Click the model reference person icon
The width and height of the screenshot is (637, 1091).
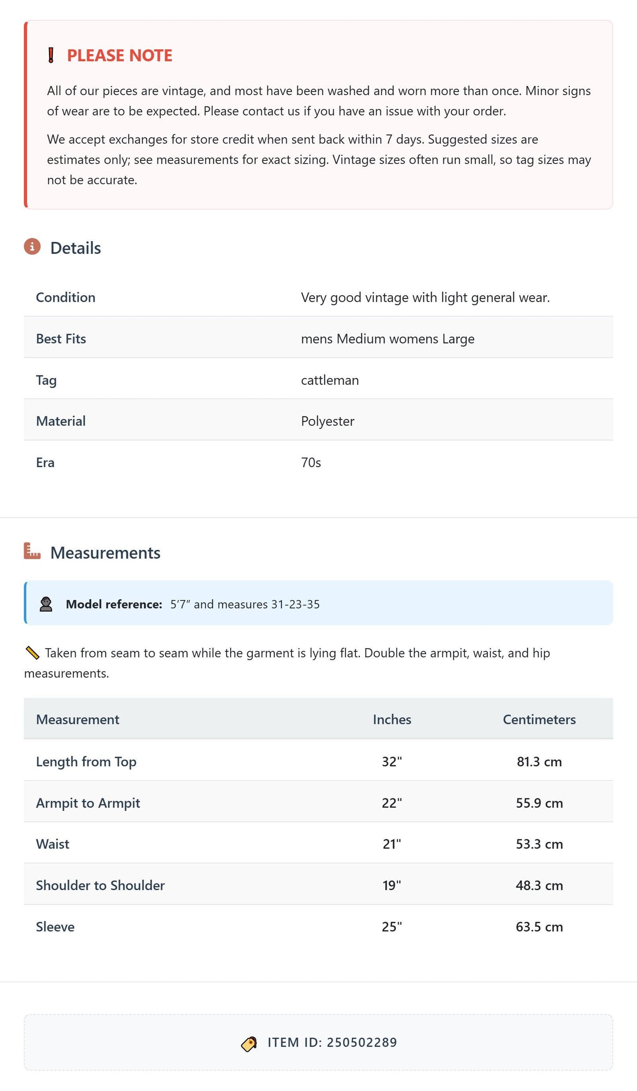pyautogui.click(x=46, y=604)
